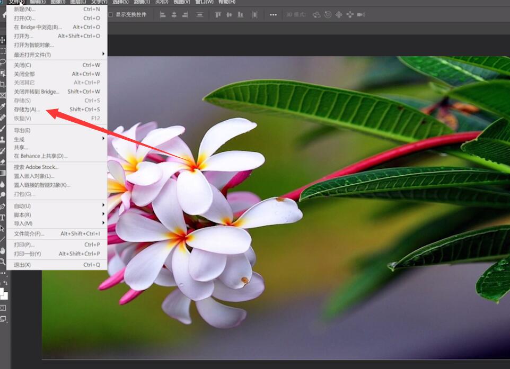Toggle Quick Mask mode icon
Screen dimensions: 510x369
click(3, 308)
